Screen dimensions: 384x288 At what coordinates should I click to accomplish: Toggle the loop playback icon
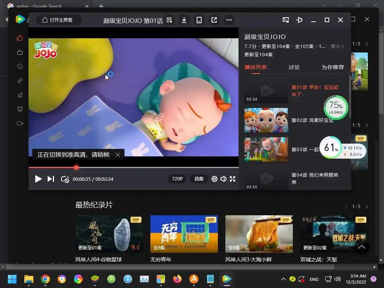tap(64, 179)
